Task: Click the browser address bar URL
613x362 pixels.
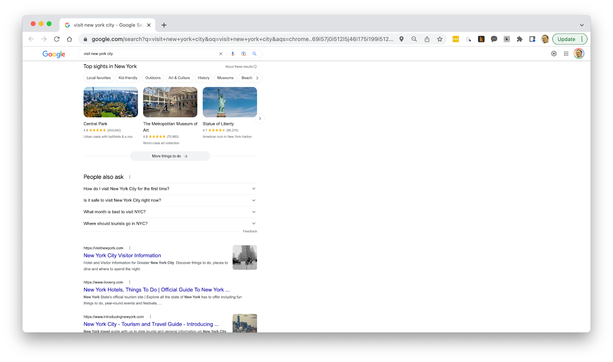Action: point(242,39)
